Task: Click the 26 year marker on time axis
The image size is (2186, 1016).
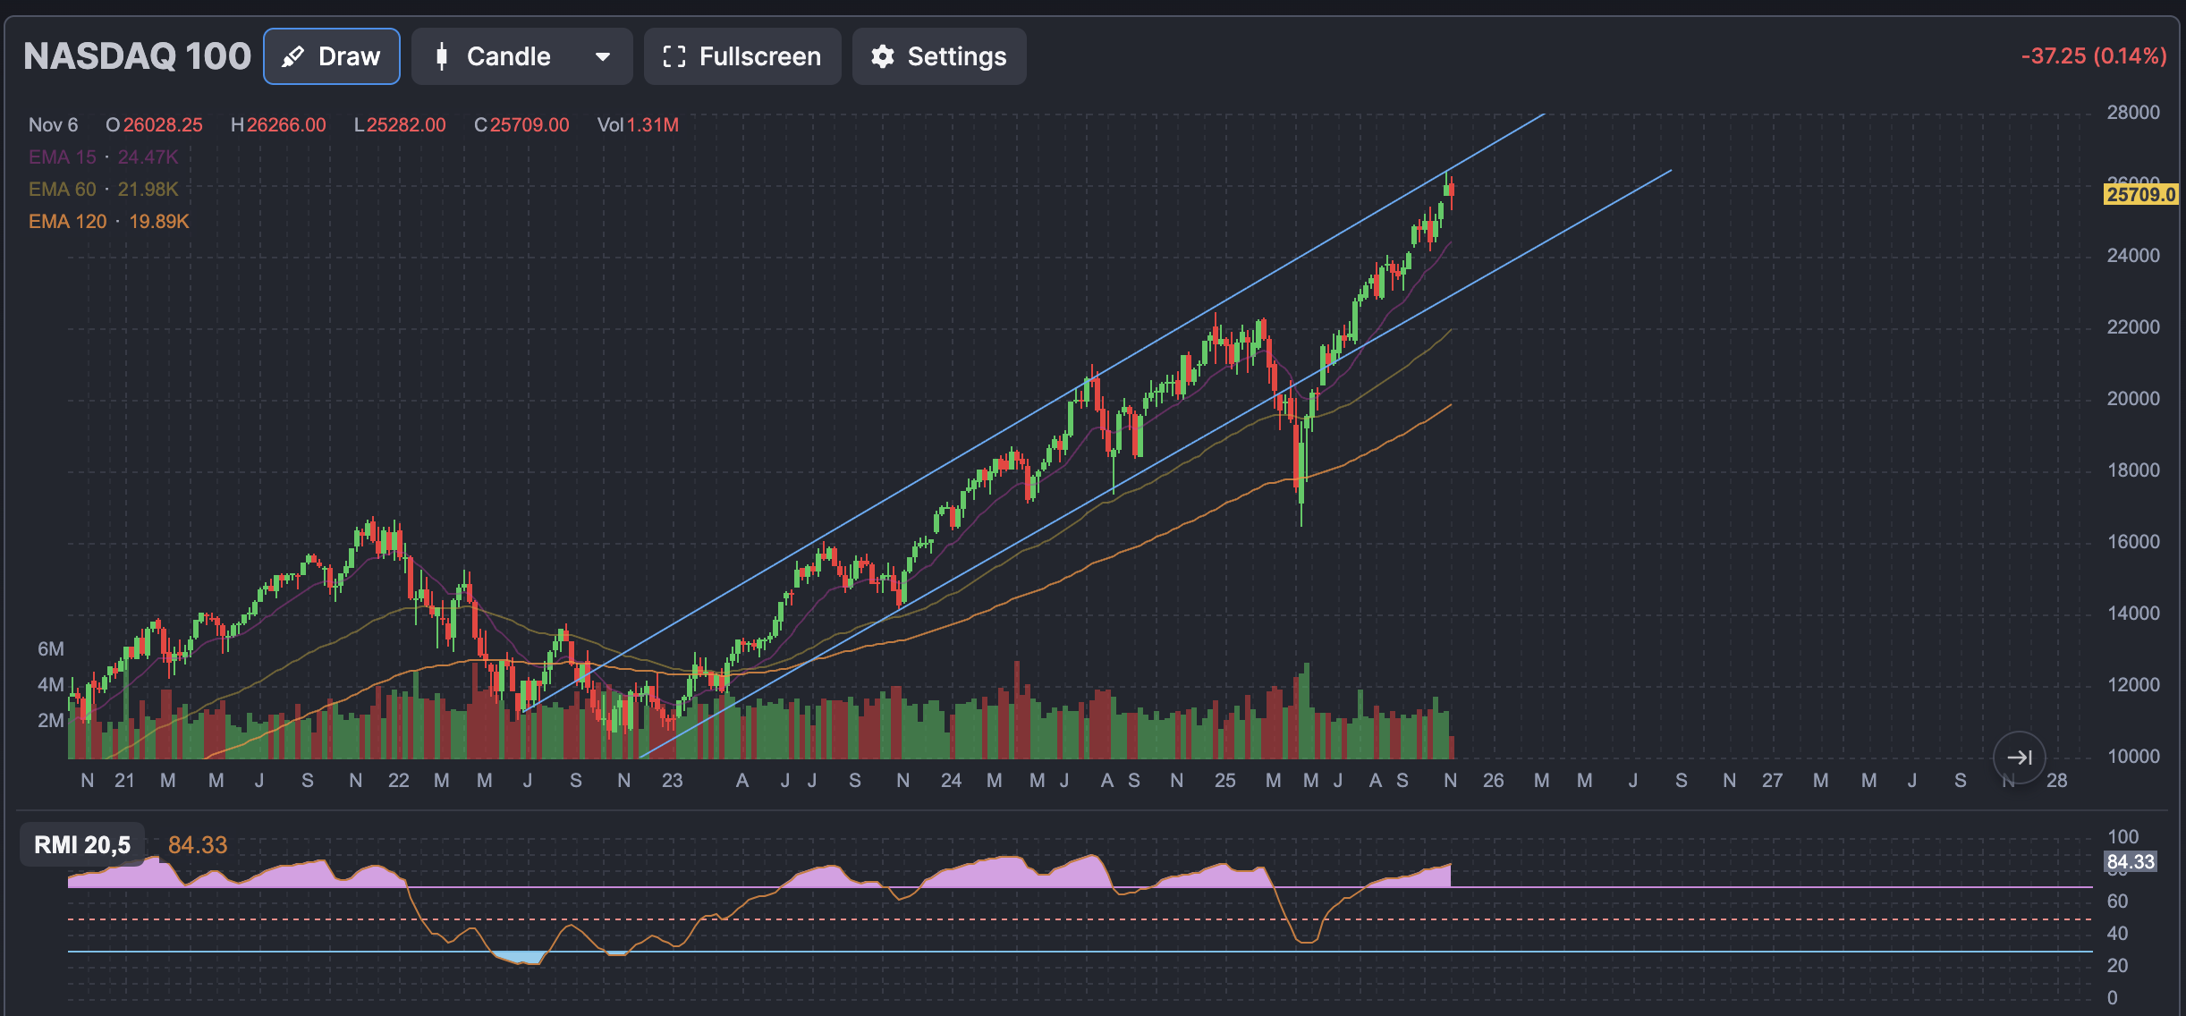Action: (x=1493, y=780)
